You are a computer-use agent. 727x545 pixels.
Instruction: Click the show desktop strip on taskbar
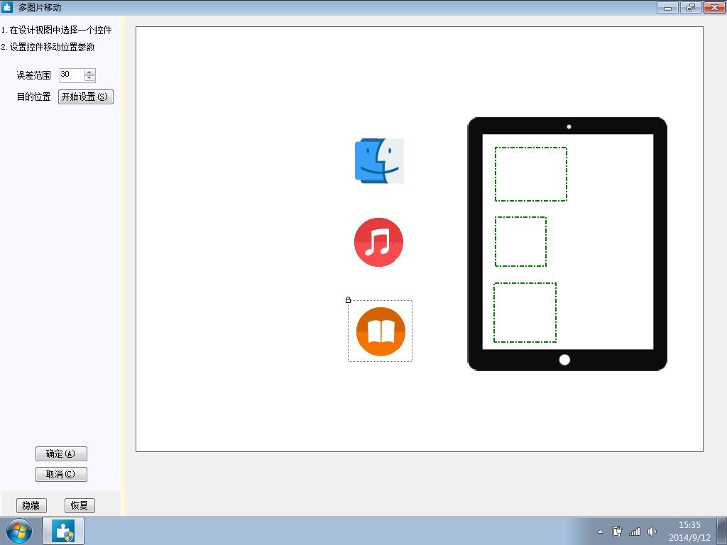coord(722,531)
